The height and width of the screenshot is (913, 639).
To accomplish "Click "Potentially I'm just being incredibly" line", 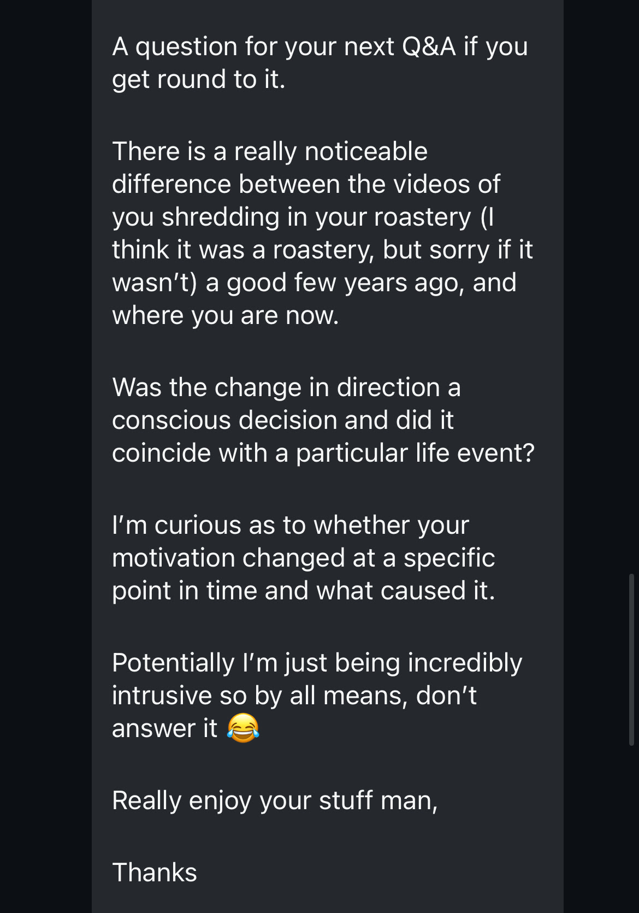I will [317, 663].
